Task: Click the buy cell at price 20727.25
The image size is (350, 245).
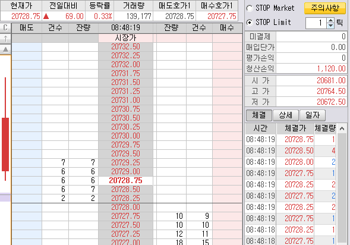Action: click(227, 234)
